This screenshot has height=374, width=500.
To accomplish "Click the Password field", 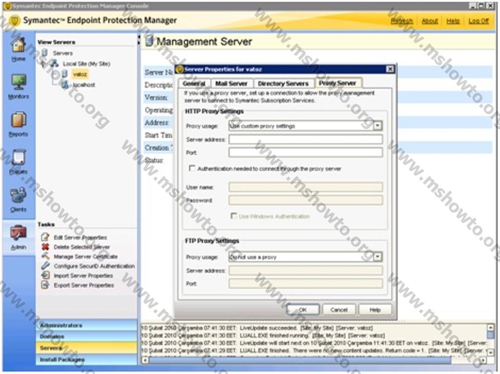I will [306, 200].
